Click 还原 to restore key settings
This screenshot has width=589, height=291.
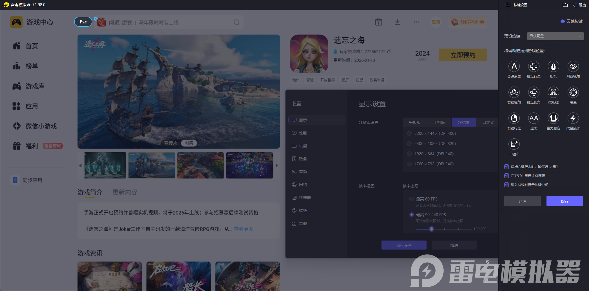tap(523, 201)
